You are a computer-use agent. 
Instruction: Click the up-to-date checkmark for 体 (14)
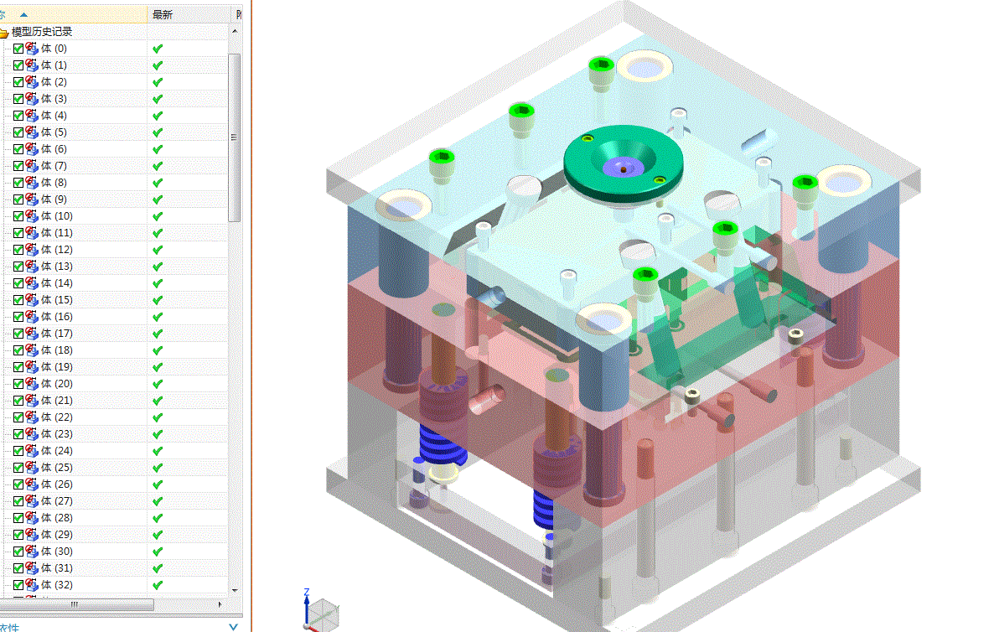pyautogui.click(x=158, y=283)
